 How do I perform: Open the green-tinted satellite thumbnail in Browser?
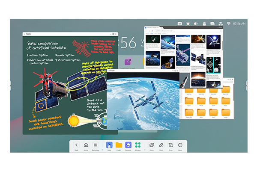coord(153,39)
